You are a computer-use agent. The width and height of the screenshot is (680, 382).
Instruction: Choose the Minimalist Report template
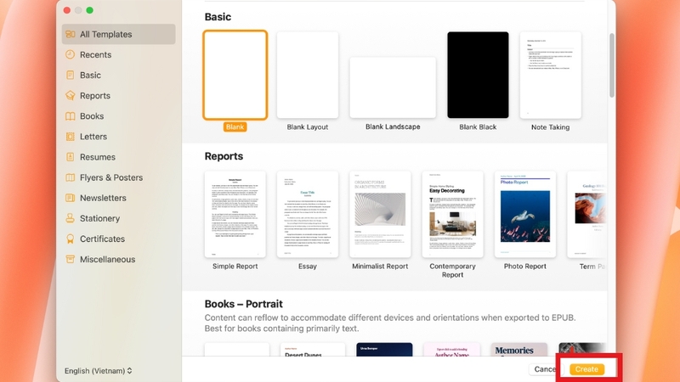380,215
